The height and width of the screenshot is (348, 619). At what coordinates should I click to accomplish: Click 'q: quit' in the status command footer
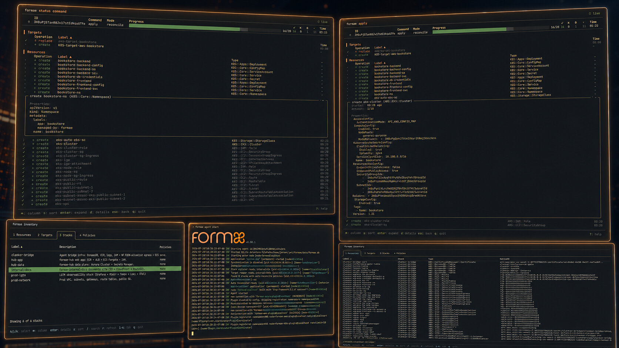point(139,212)
